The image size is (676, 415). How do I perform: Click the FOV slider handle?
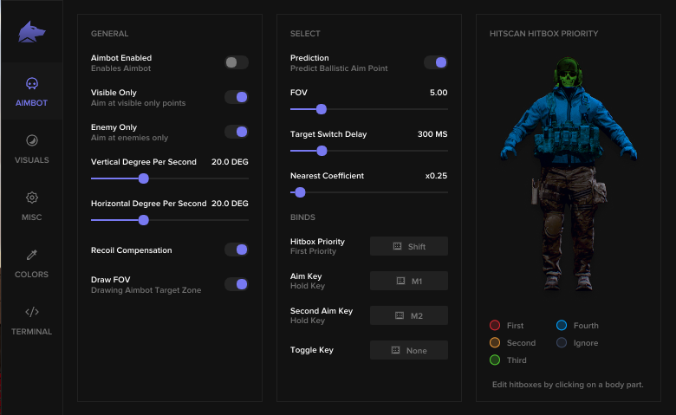322,109
